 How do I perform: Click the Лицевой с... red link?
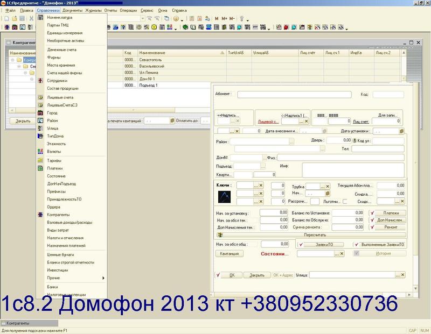point(268,122)
